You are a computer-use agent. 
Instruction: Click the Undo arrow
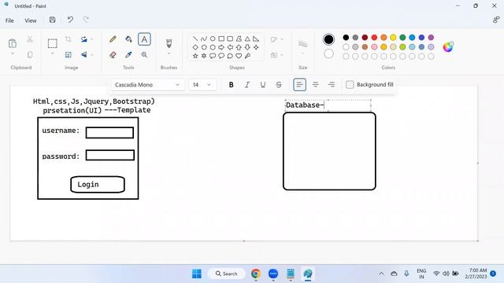(70, 20)
